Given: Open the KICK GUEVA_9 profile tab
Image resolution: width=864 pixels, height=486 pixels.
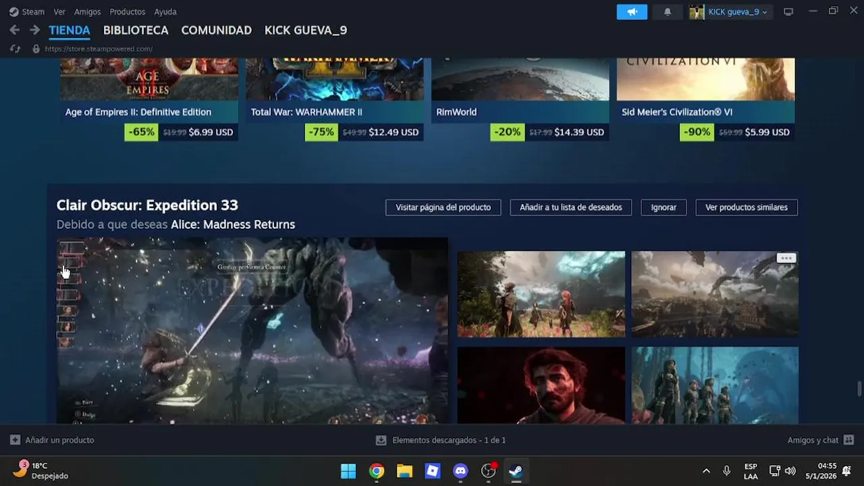Looking at the screenshot, I should coord(306,30).
